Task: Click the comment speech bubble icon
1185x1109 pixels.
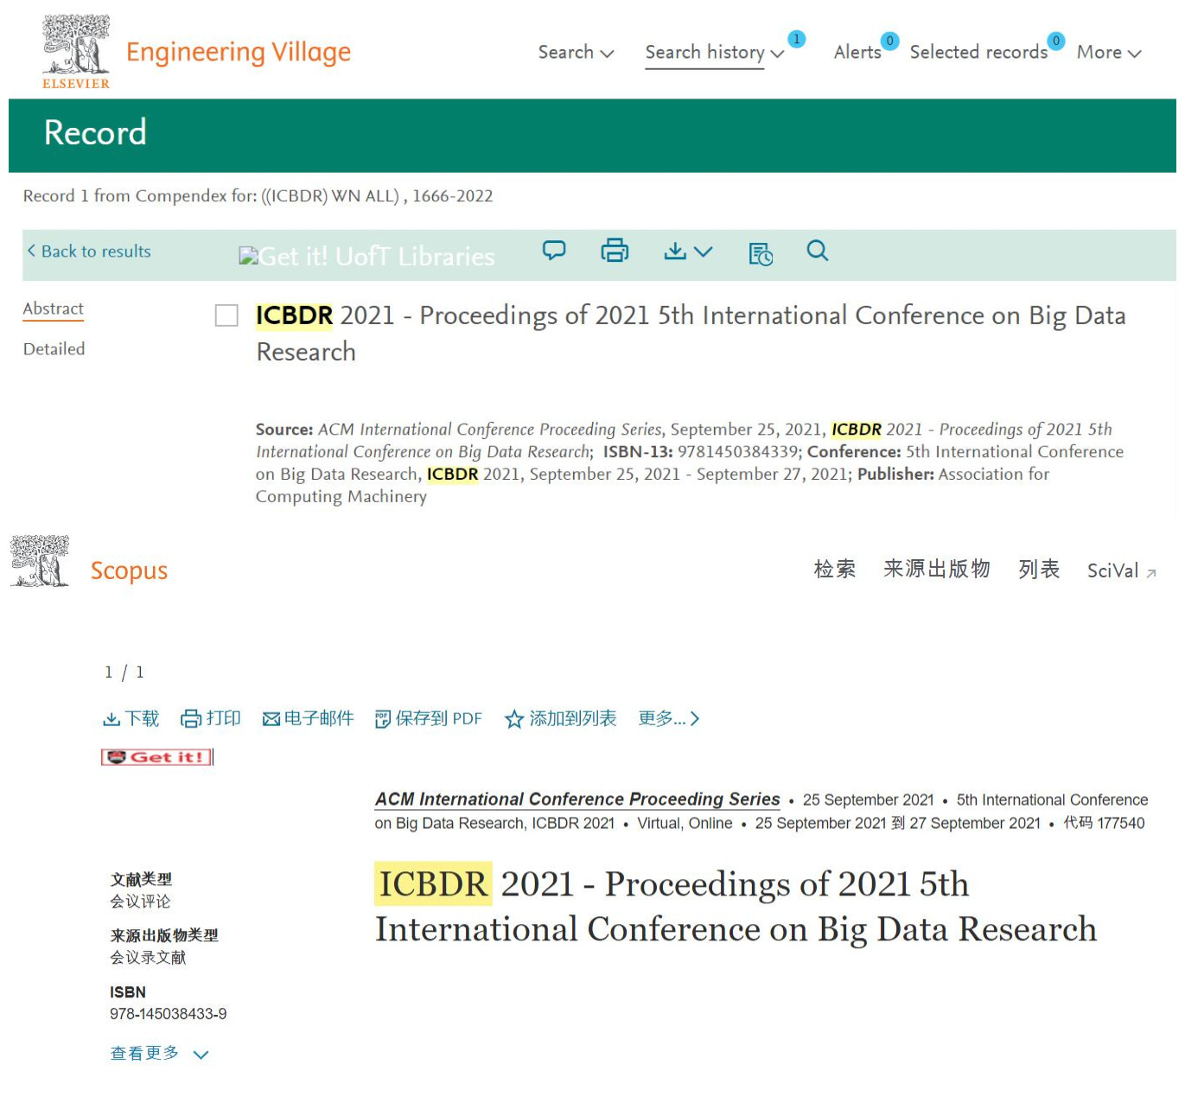Action: click(554, 251)
